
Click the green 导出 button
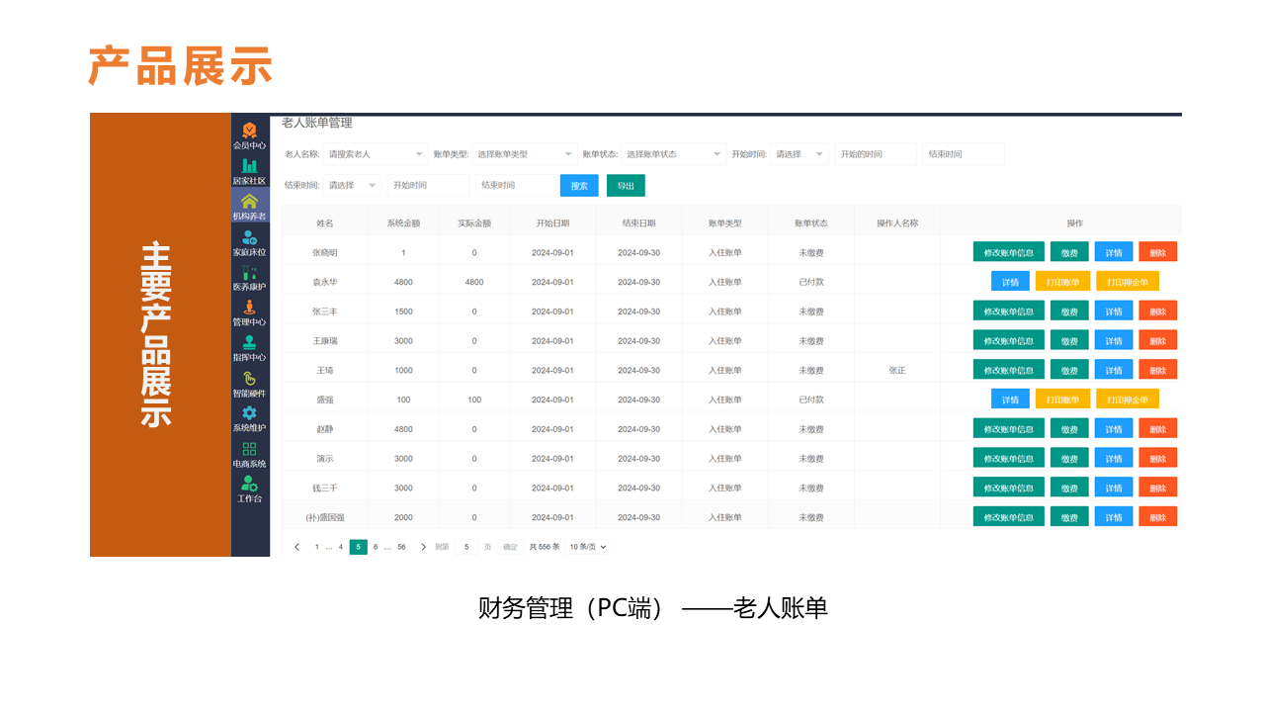(626, 186)
